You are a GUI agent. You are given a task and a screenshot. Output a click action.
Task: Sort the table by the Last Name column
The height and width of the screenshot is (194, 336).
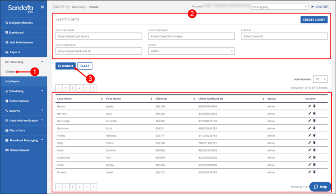coord(77,99)
